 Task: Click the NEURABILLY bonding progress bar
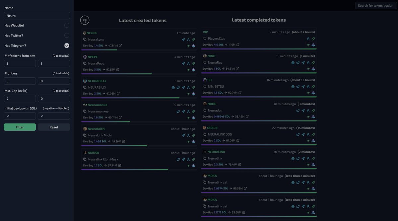139,98
